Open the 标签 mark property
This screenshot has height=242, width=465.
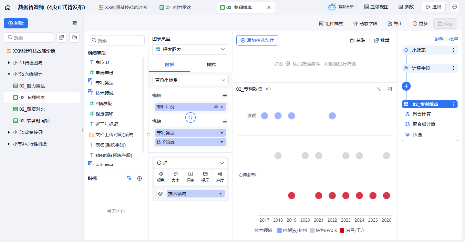(191, 177)
